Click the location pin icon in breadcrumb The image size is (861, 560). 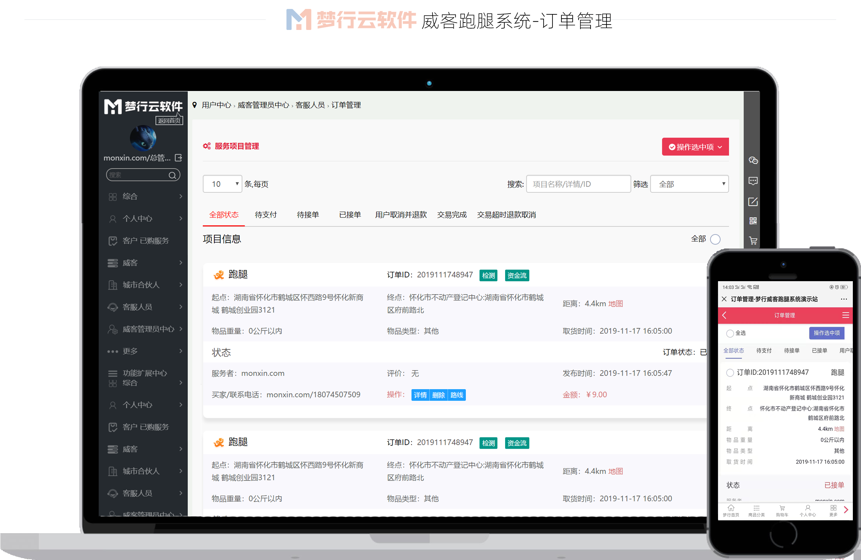click(195, 105)
